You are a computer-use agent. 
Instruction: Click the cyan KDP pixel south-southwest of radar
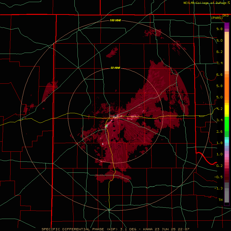click(x=103, y=144)
